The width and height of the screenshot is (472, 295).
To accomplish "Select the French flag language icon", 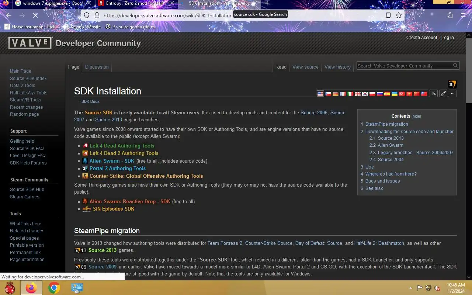I will point(343,94).
